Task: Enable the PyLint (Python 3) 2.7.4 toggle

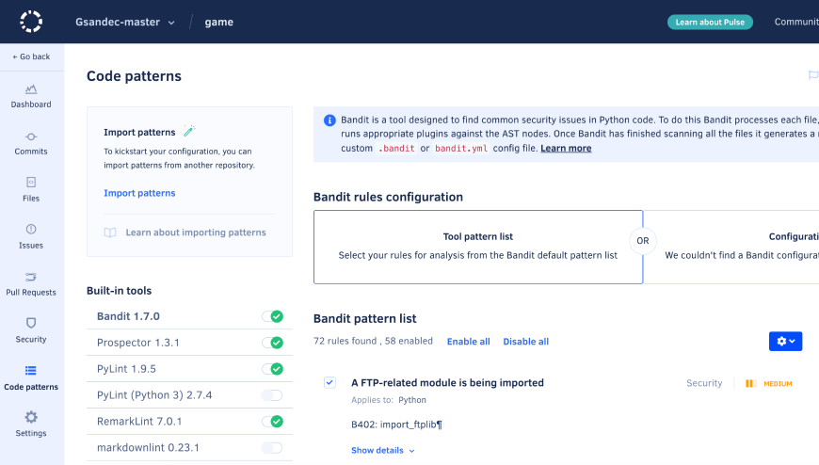Action: click(x=272, y=395)
